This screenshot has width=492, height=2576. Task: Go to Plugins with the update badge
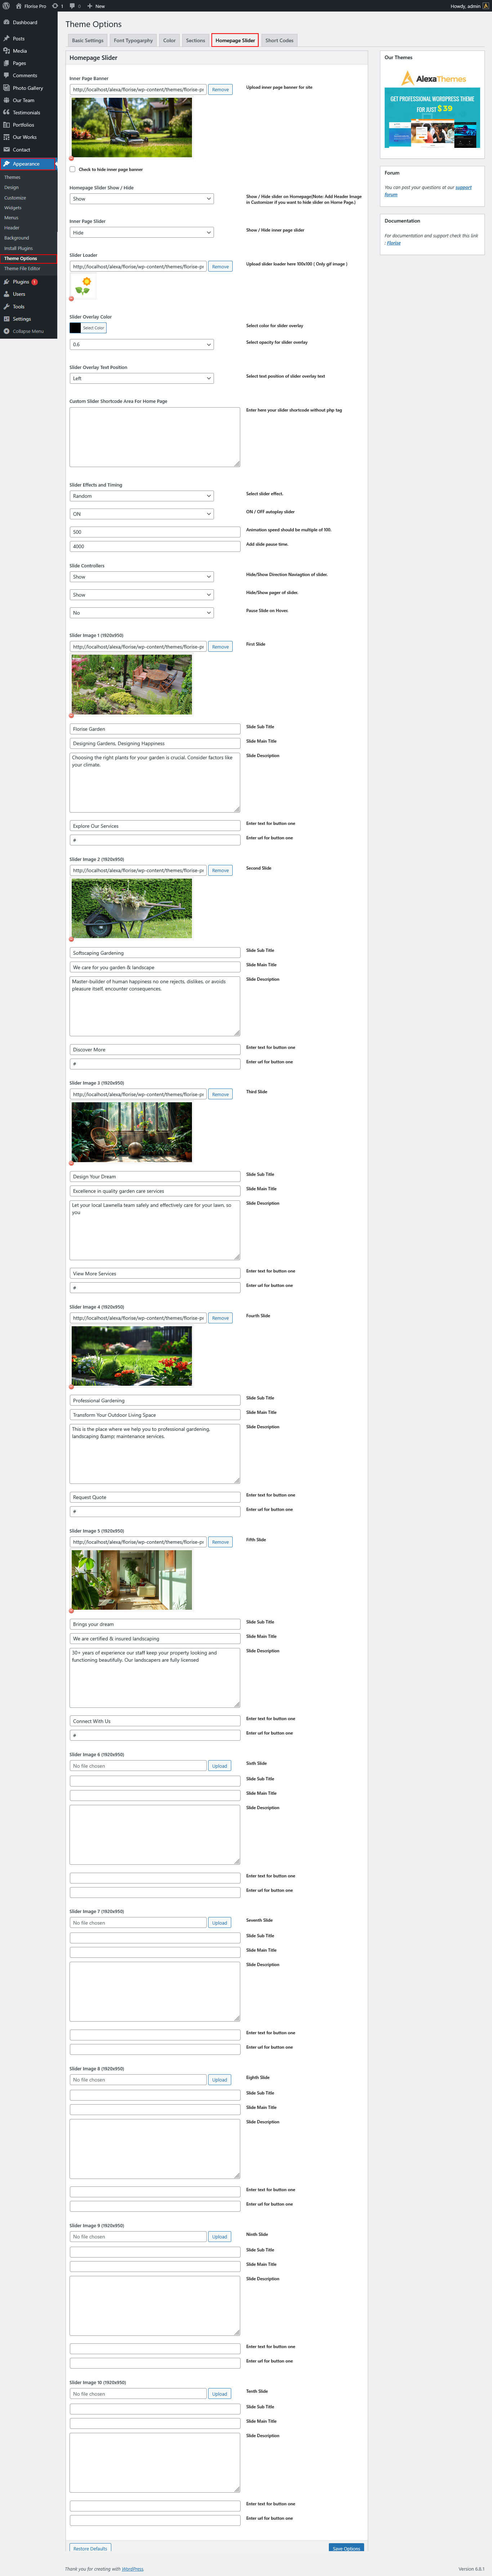[x=21, y=282]
